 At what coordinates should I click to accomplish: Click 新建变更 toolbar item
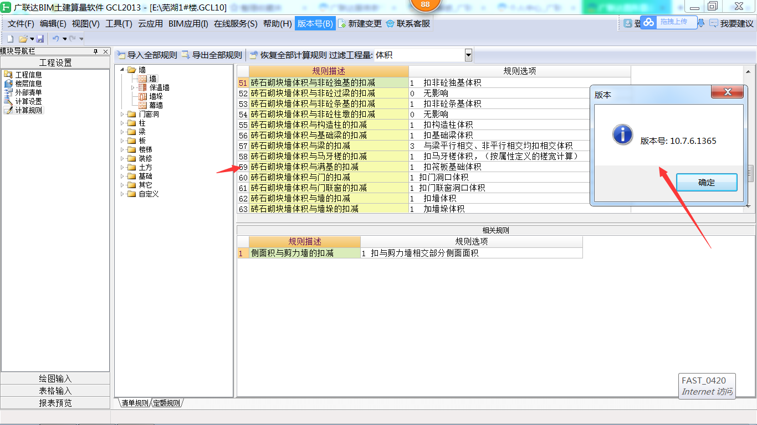pyautogui.click(x=360, y=24)
